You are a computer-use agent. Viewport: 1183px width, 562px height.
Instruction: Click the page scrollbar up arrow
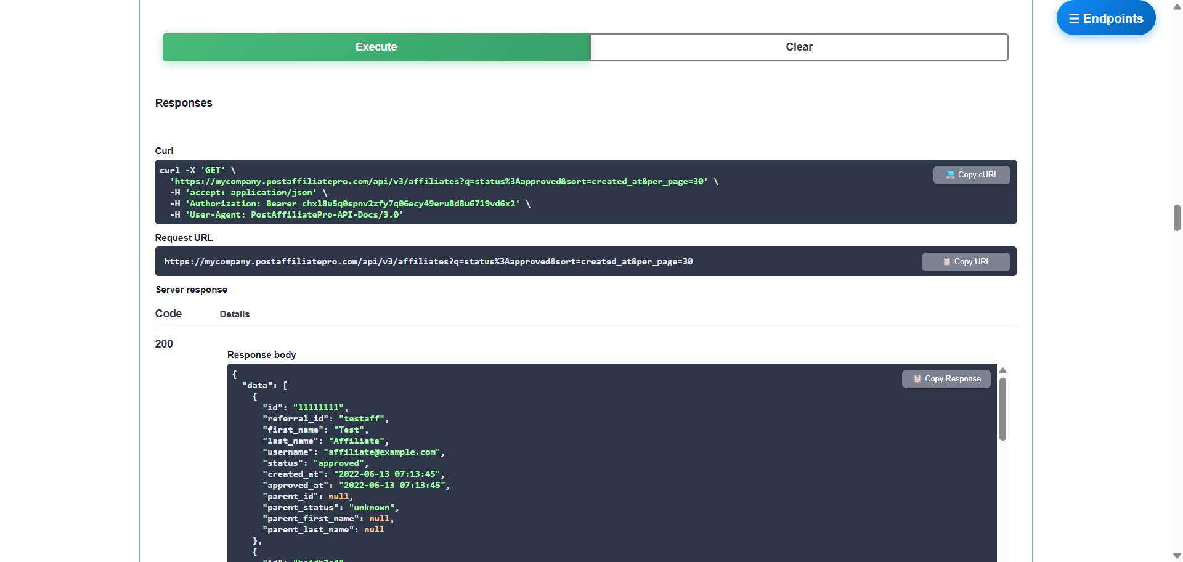click(x=1177, y=7)
